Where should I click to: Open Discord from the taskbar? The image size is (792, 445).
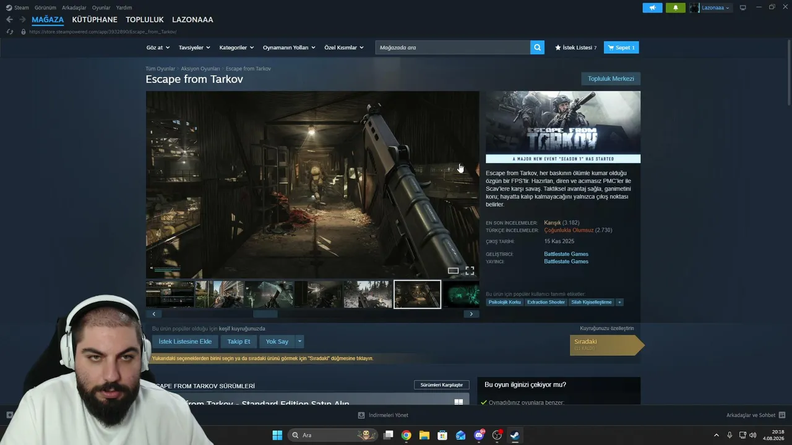478,435
